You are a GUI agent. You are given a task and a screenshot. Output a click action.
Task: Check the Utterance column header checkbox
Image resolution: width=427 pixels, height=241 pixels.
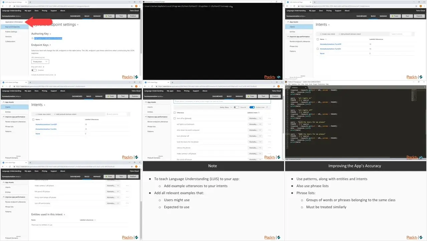[x=175, y=113]
